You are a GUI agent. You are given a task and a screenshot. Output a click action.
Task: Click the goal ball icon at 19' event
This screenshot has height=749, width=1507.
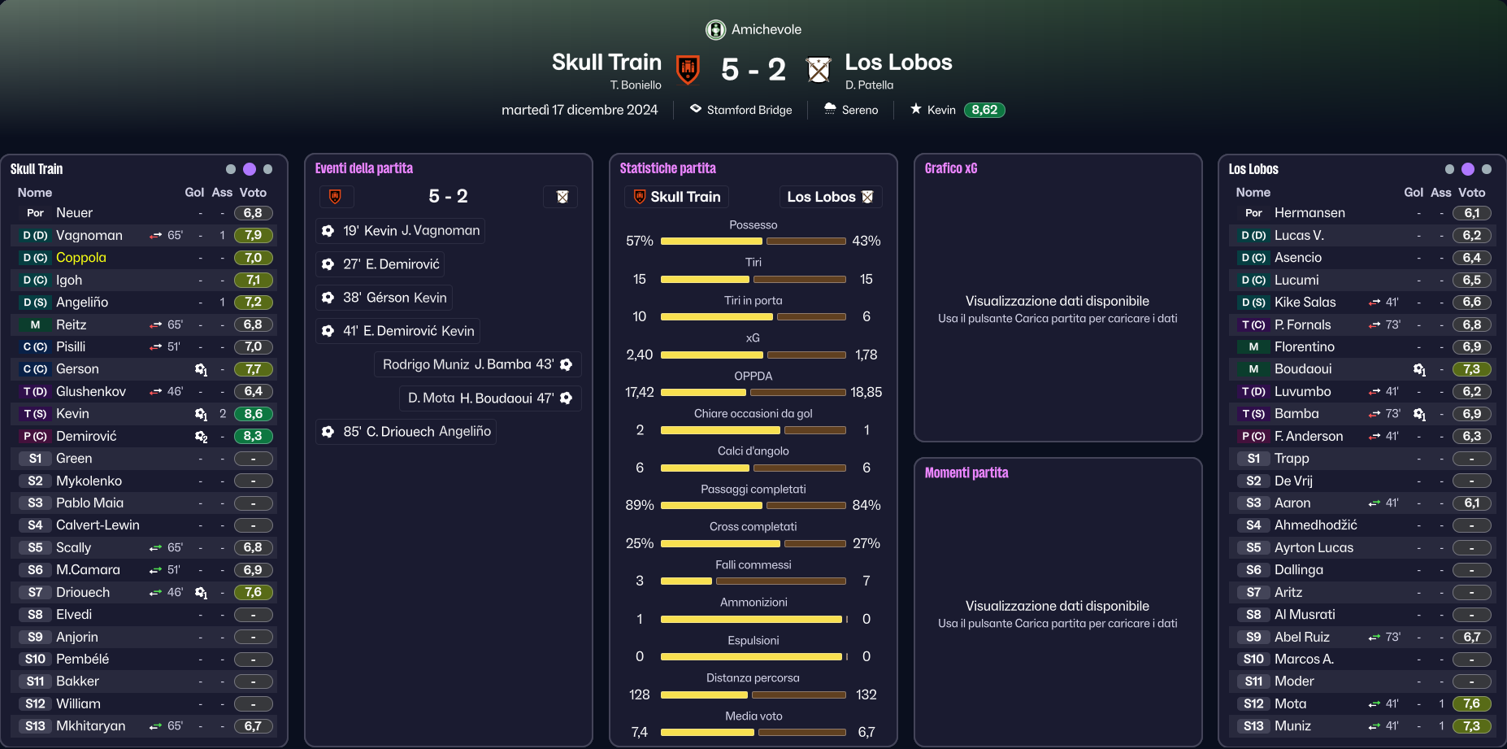328,231
